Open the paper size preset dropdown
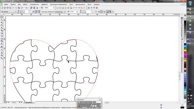194x109 pixels. click(16, 12)
